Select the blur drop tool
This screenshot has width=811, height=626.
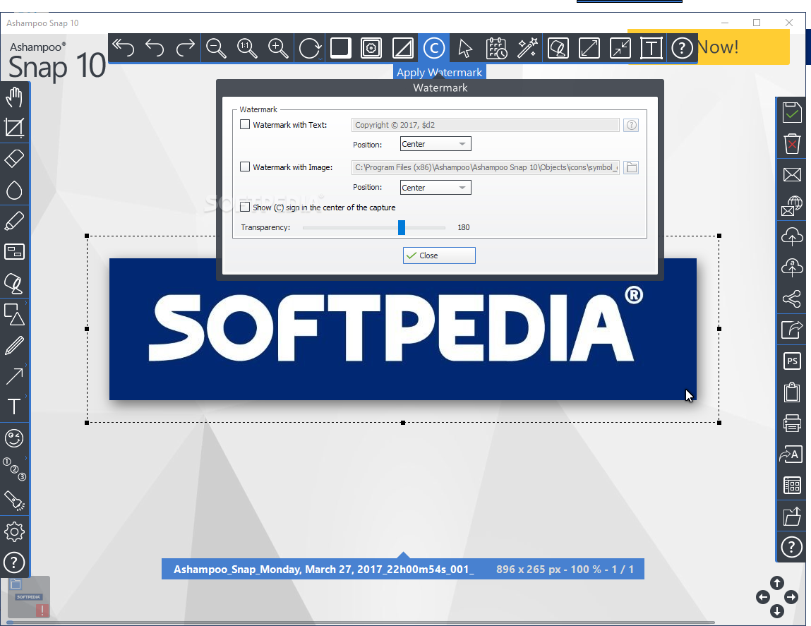coord(14,190)
